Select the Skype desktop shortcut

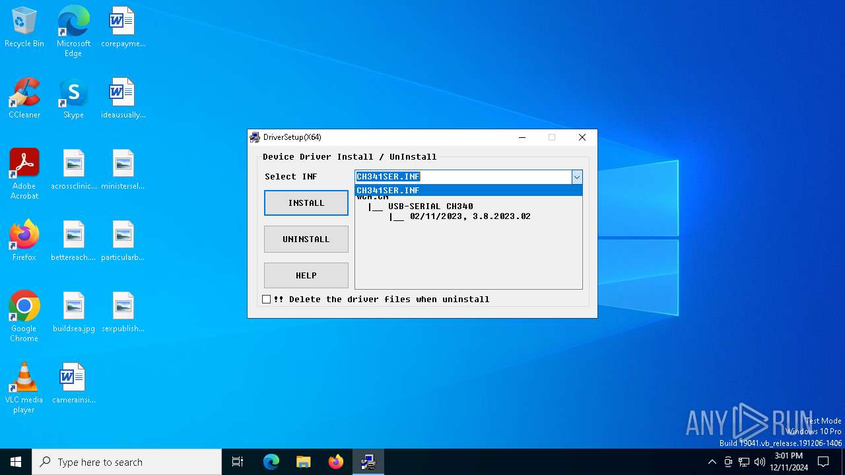pos(73,99)
